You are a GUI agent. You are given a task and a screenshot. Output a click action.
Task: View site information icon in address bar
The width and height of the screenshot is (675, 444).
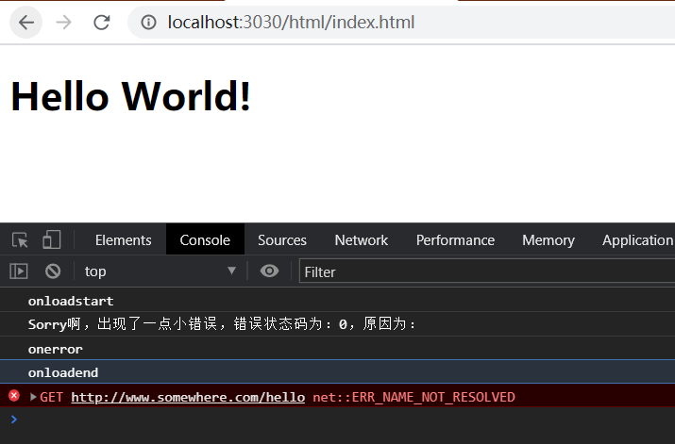tap(148, 23)
